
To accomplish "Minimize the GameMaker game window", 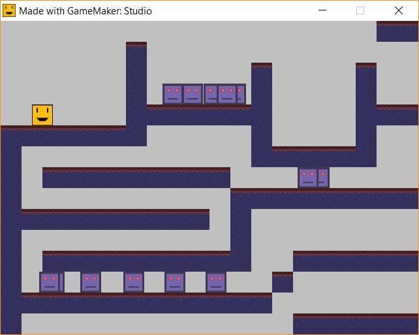I will (x=322, y=10).
